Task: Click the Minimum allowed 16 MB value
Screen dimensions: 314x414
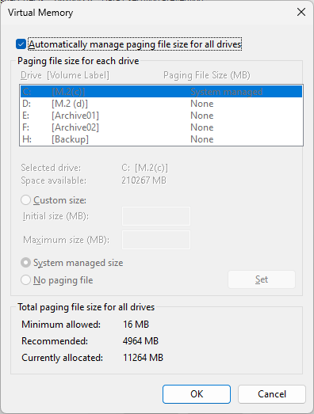Action: [136, 325]
